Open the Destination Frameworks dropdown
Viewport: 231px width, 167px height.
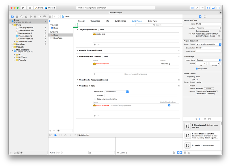click(117, 92)
